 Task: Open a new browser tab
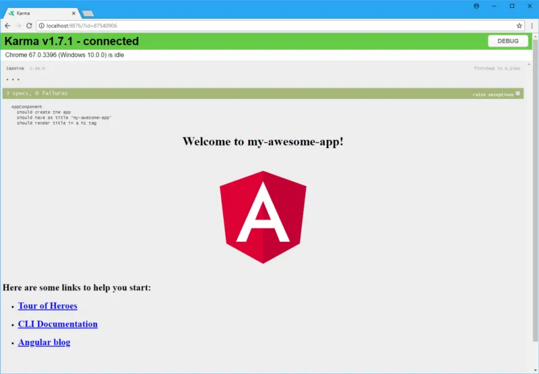pyautogui.click(x=88, y=13)
